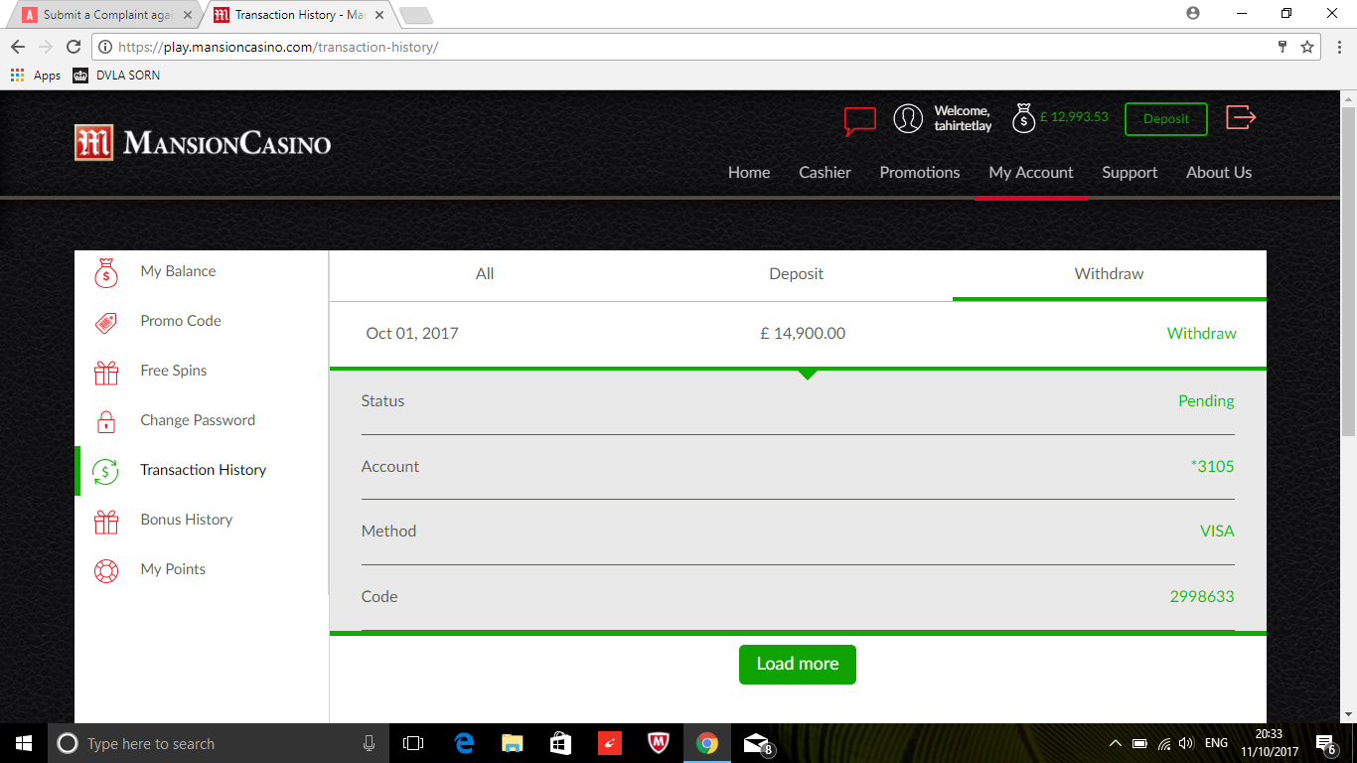
Task: Click the saved password key icon
Action: (x=1282, y=47)
